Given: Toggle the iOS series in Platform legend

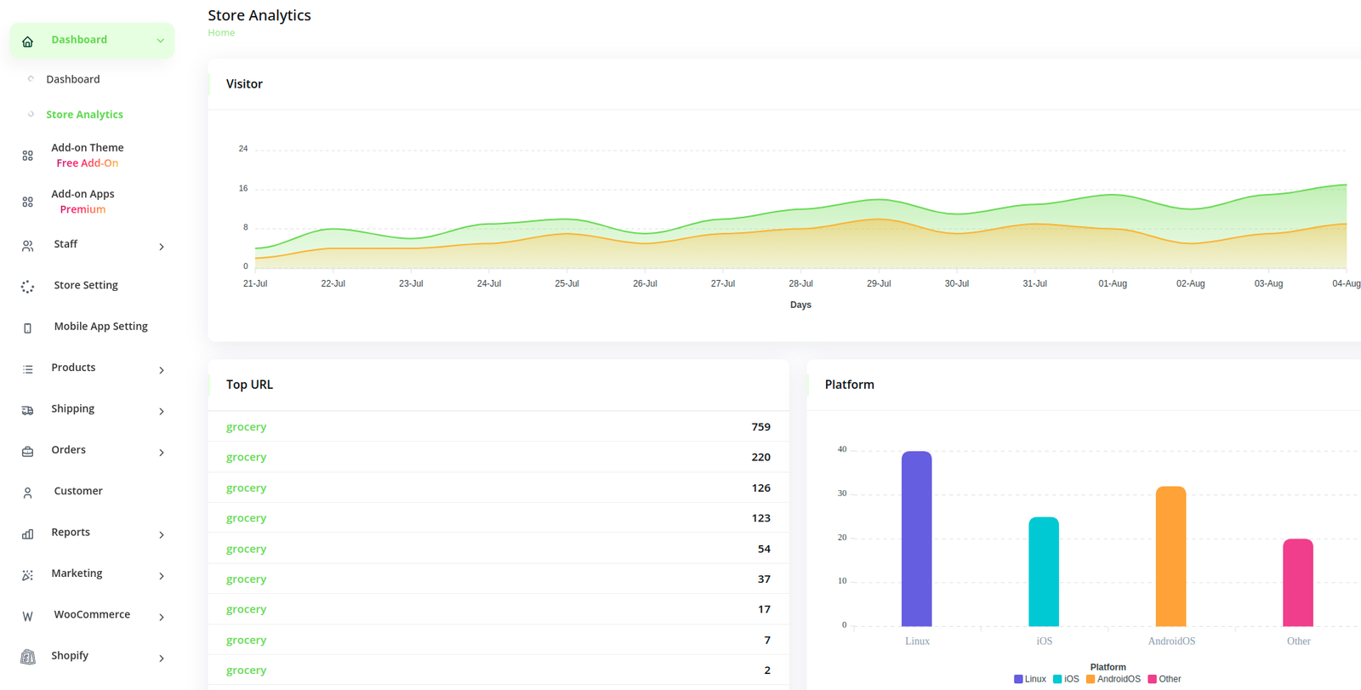Looking at the screenshot, I should pyautogui.click(x=1066, y=679).
